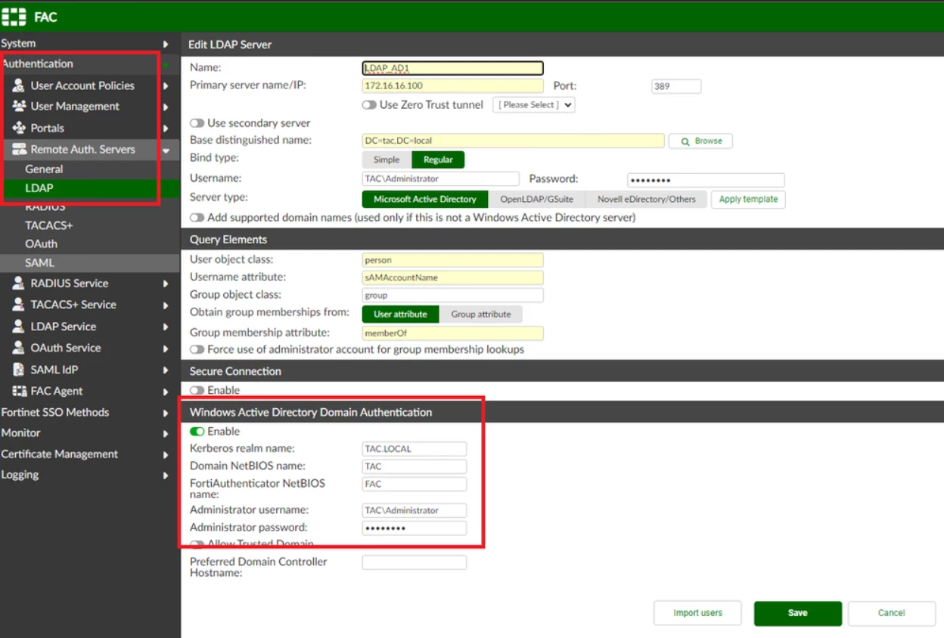Disable Windows AD Domain Authentication toggle

coord(197,431)
